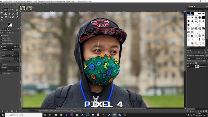The height and width of the screenshot is (117, 208).
Task: Select the Smudge tool
Action: pos(6,17)
